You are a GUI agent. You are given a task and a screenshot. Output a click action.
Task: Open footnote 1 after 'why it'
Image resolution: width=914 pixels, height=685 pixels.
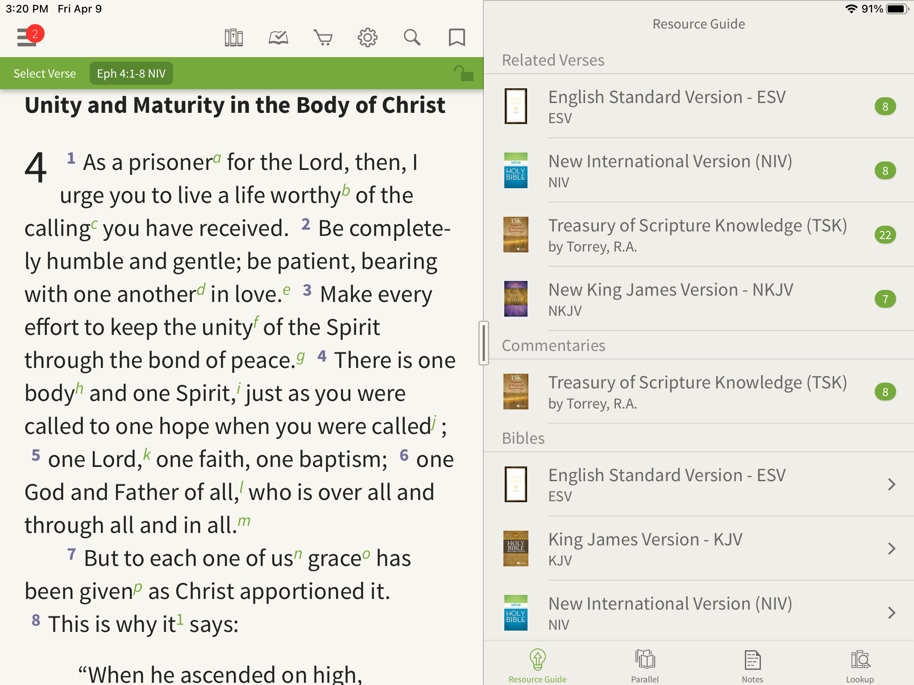tap(180, 619)
